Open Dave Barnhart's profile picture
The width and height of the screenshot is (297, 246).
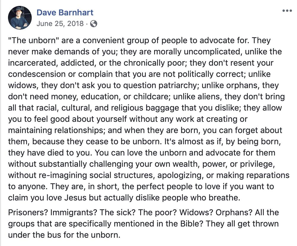point(20,17)
